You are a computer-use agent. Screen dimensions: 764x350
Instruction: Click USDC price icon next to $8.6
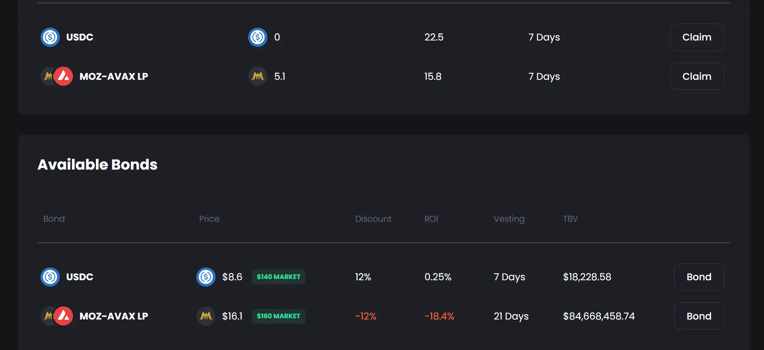(x=206, y=277)
